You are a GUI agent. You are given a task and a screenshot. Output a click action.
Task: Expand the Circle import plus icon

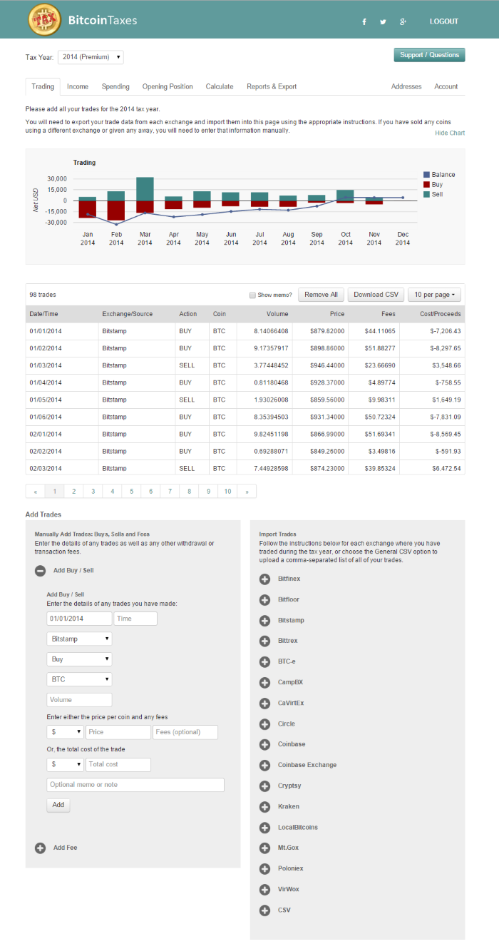pos(265,724)
